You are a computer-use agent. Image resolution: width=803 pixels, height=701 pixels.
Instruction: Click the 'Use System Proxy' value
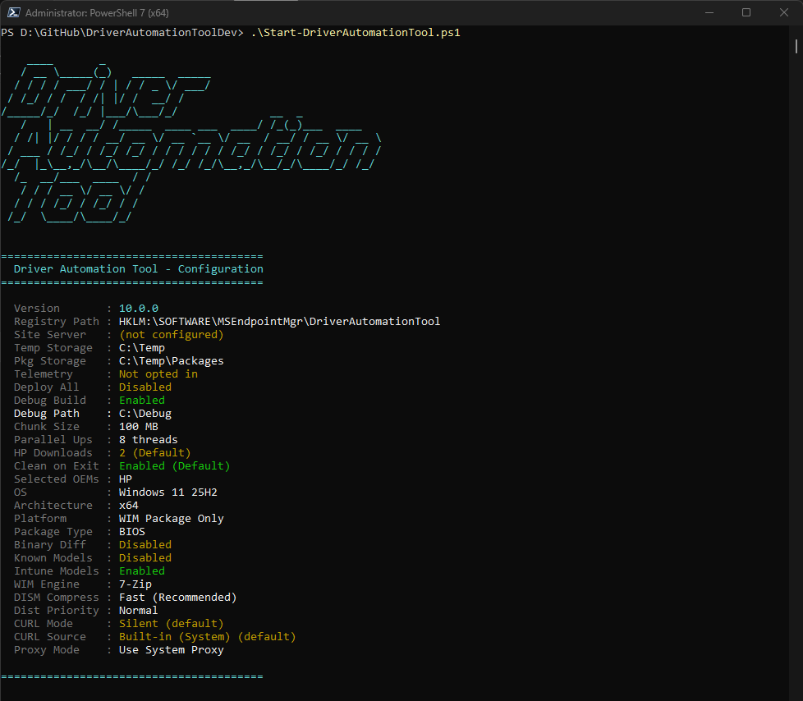(x=172, y=650)
